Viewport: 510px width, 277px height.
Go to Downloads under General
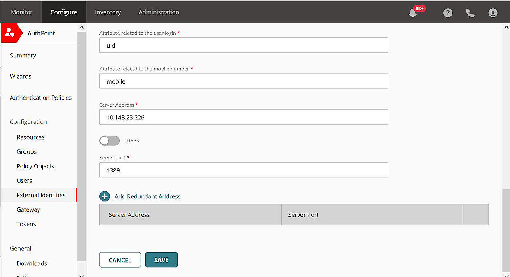tap(32, 263)
